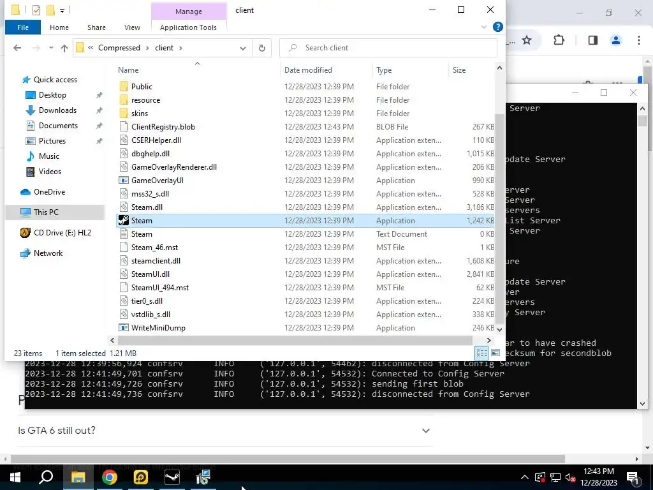
Task: Open the Application Tools tab
Action: click(x=188, y=27)
